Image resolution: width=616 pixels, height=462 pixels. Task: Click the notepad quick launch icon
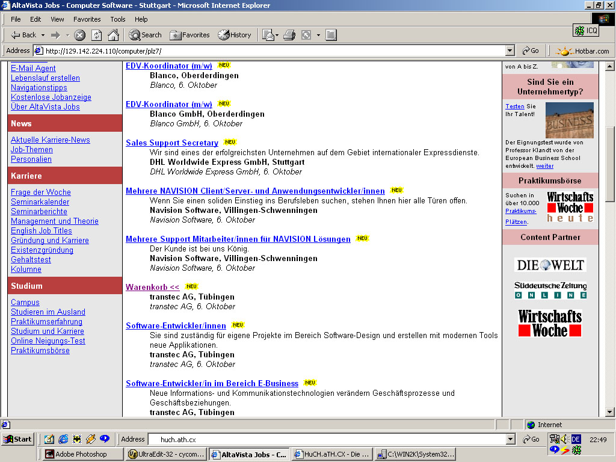(x=49, y=439)
